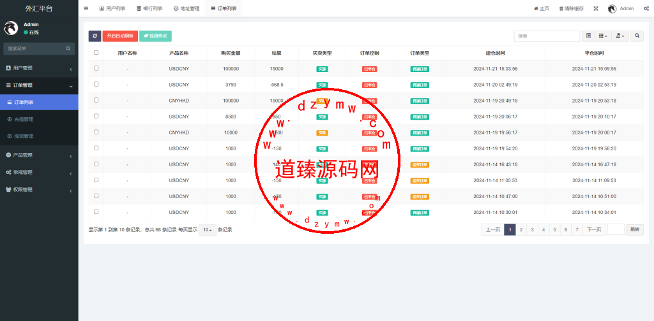Click the -568.5 result cell
This screenshot has width=654, height=321.
[x=277, y=85]
